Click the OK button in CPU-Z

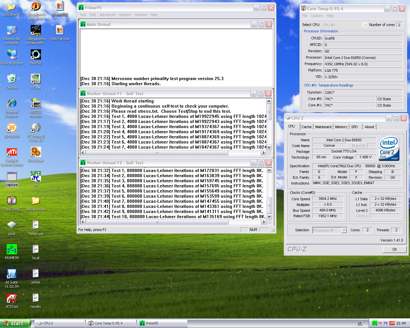point(395,249)
